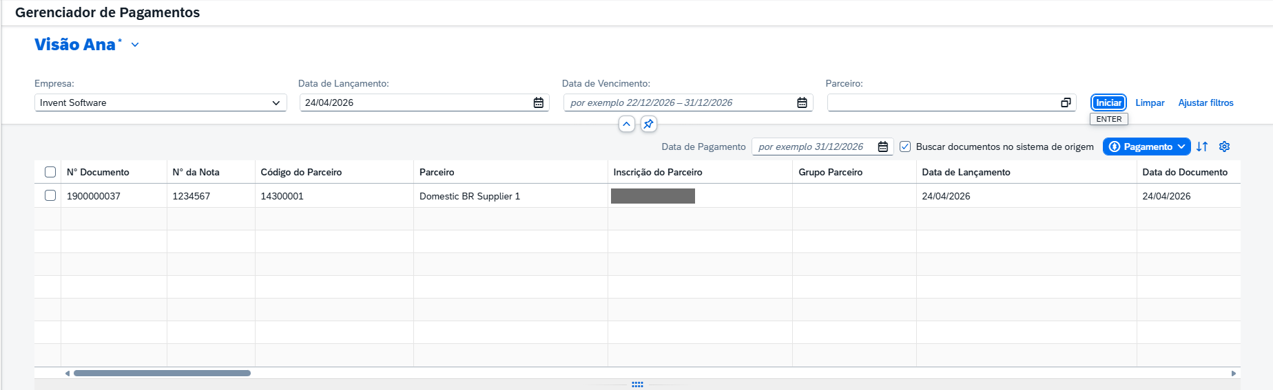Open the Empresa dropdown showing Invent Software
This screenshot has height=390, width=1273.
161,102
